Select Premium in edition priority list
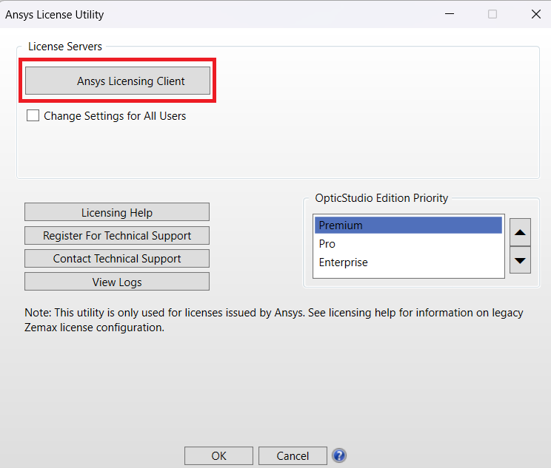 (x=408, y=225)
